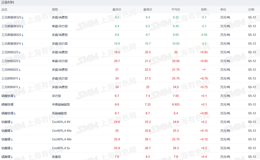Click the 正极材料 section title
Viewport: 260px width, 160px height.
8,3
